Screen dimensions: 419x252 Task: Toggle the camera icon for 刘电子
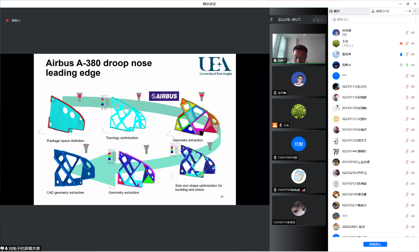tap(413, 65)
